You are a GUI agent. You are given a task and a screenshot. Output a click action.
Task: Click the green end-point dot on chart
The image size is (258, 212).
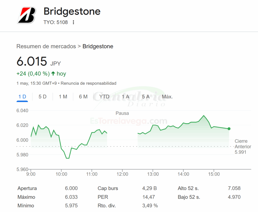coord(229,129)
